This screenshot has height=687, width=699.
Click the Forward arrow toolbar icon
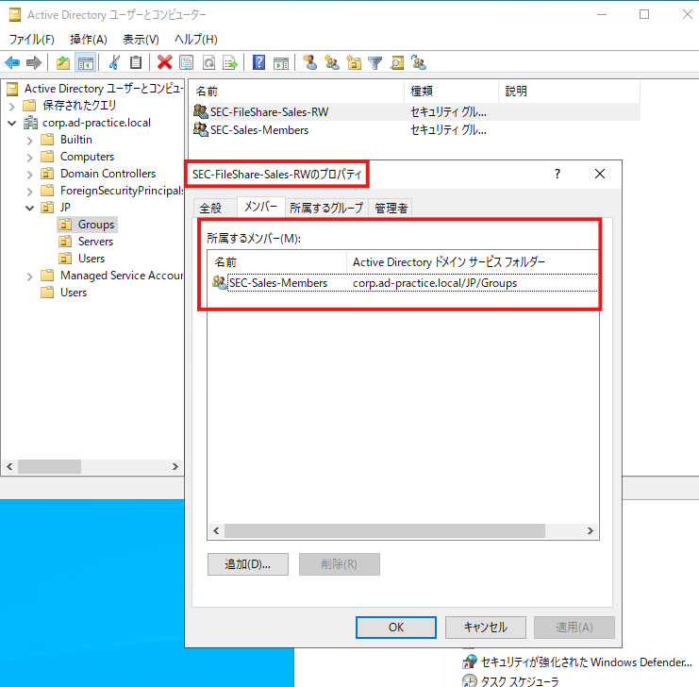click(x=34, y=63)
